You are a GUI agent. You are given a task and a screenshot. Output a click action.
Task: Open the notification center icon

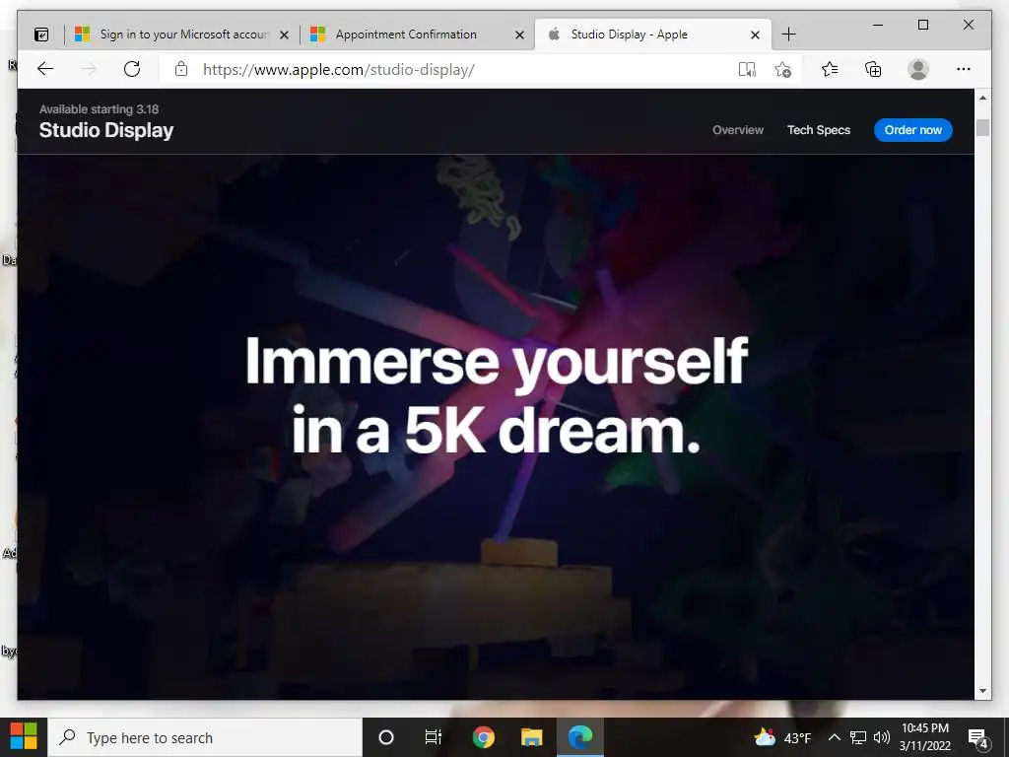tap(978, 738)
